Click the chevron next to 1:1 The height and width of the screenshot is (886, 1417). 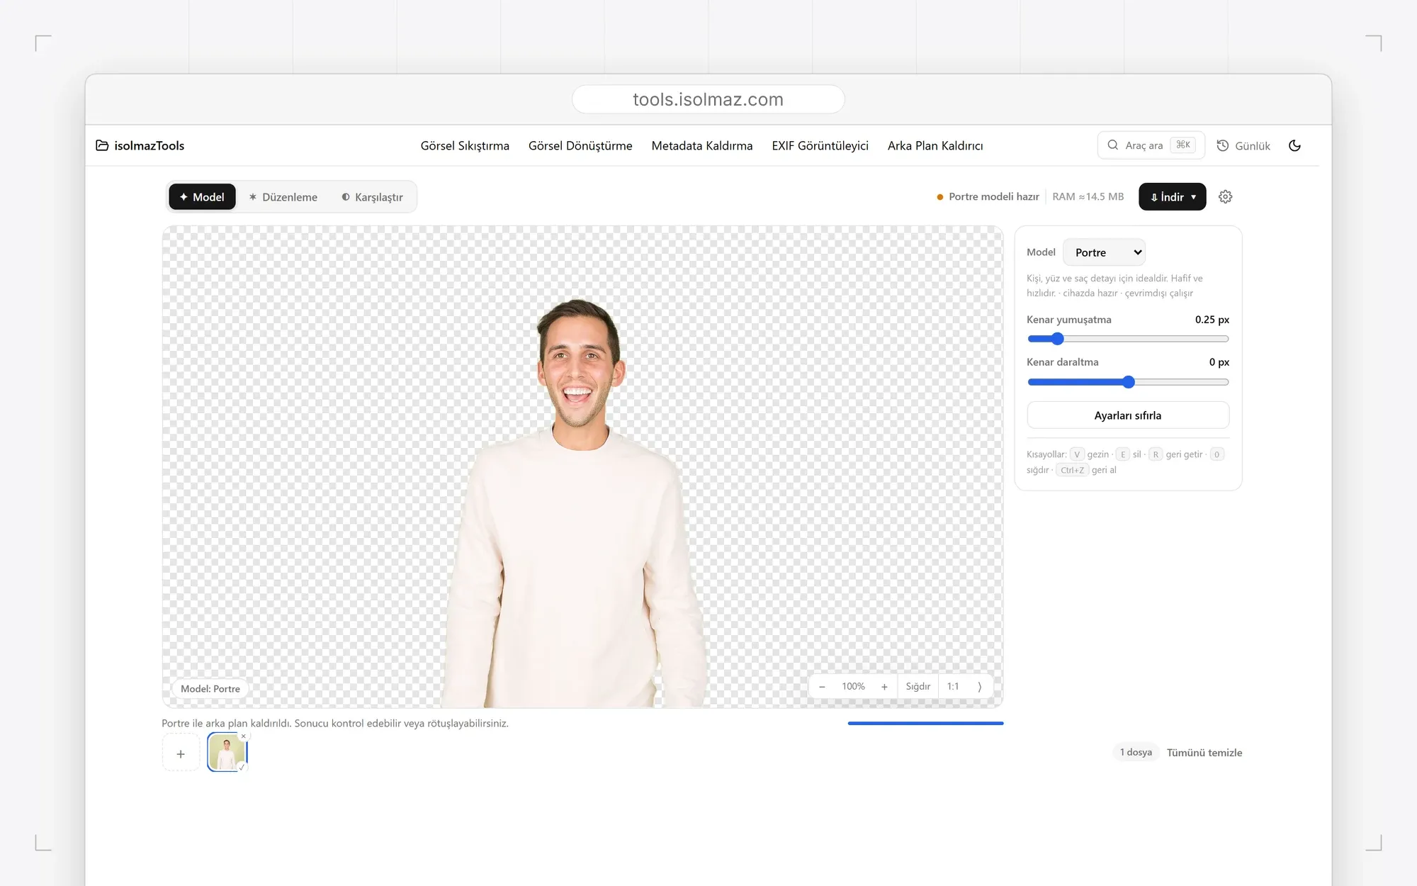point(980,687)
